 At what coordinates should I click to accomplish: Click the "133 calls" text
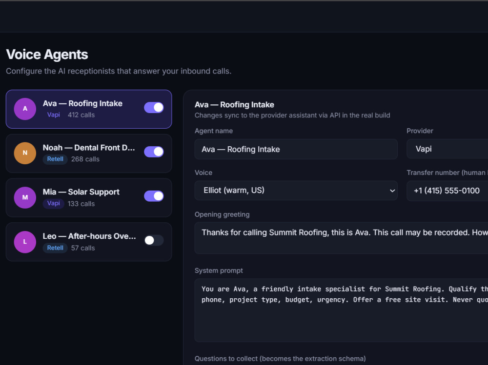click(x=81, y=204)
